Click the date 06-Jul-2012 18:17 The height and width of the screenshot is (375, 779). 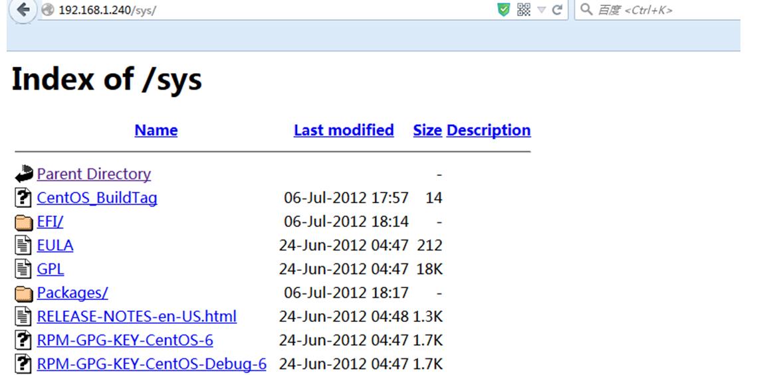pos(346,293)
